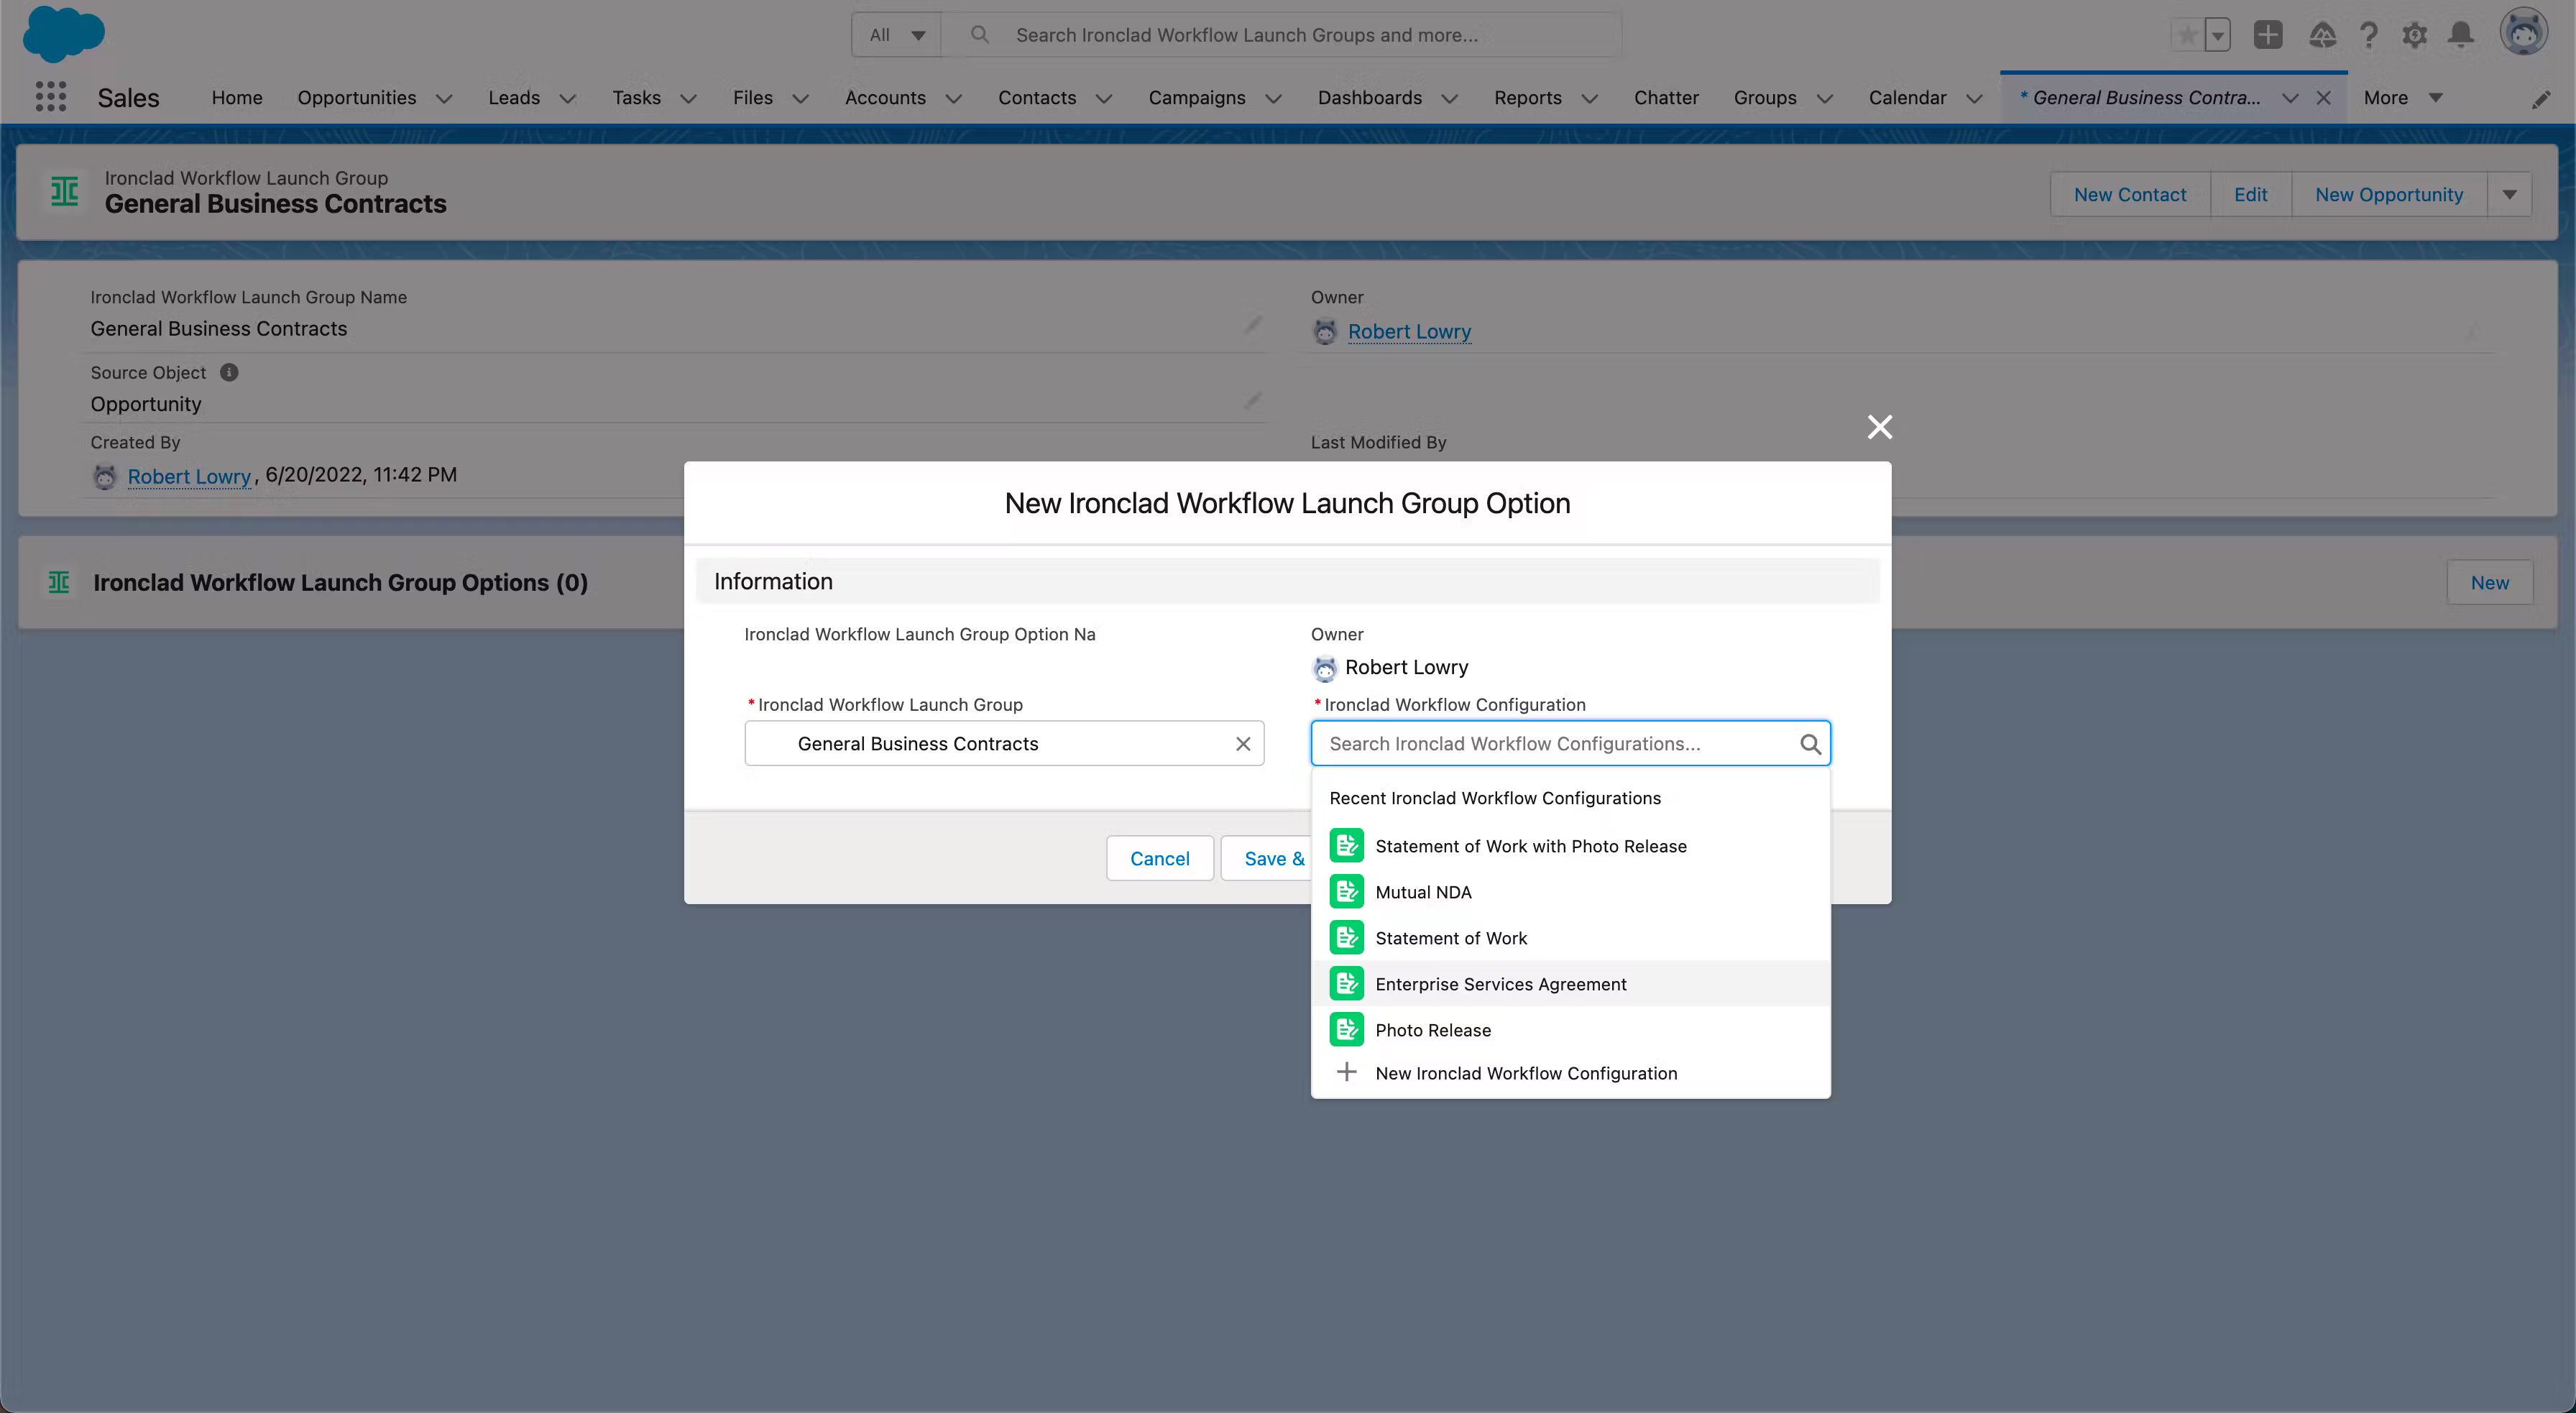The image size is (2576, 1413).
Task: Select Enterprise Services Agreement configuration
Action: (x=1570, y=984)
